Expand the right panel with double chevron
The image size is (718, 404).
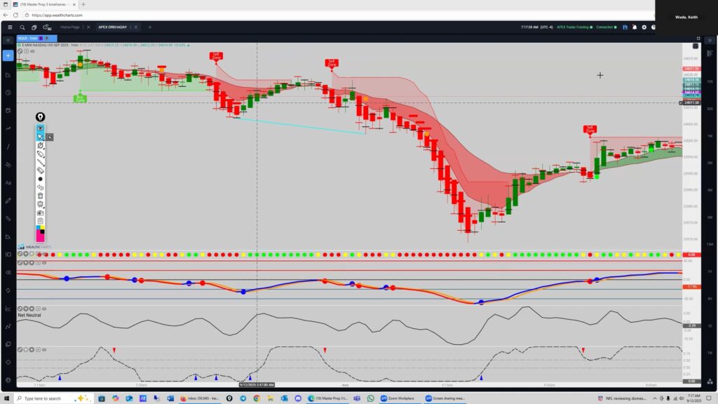coord(710,41)
